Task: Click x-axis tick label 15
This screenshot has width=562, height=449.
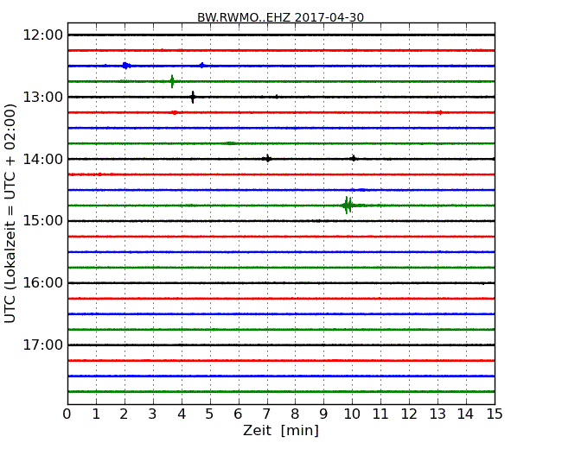Action: [x=495, y=414]
